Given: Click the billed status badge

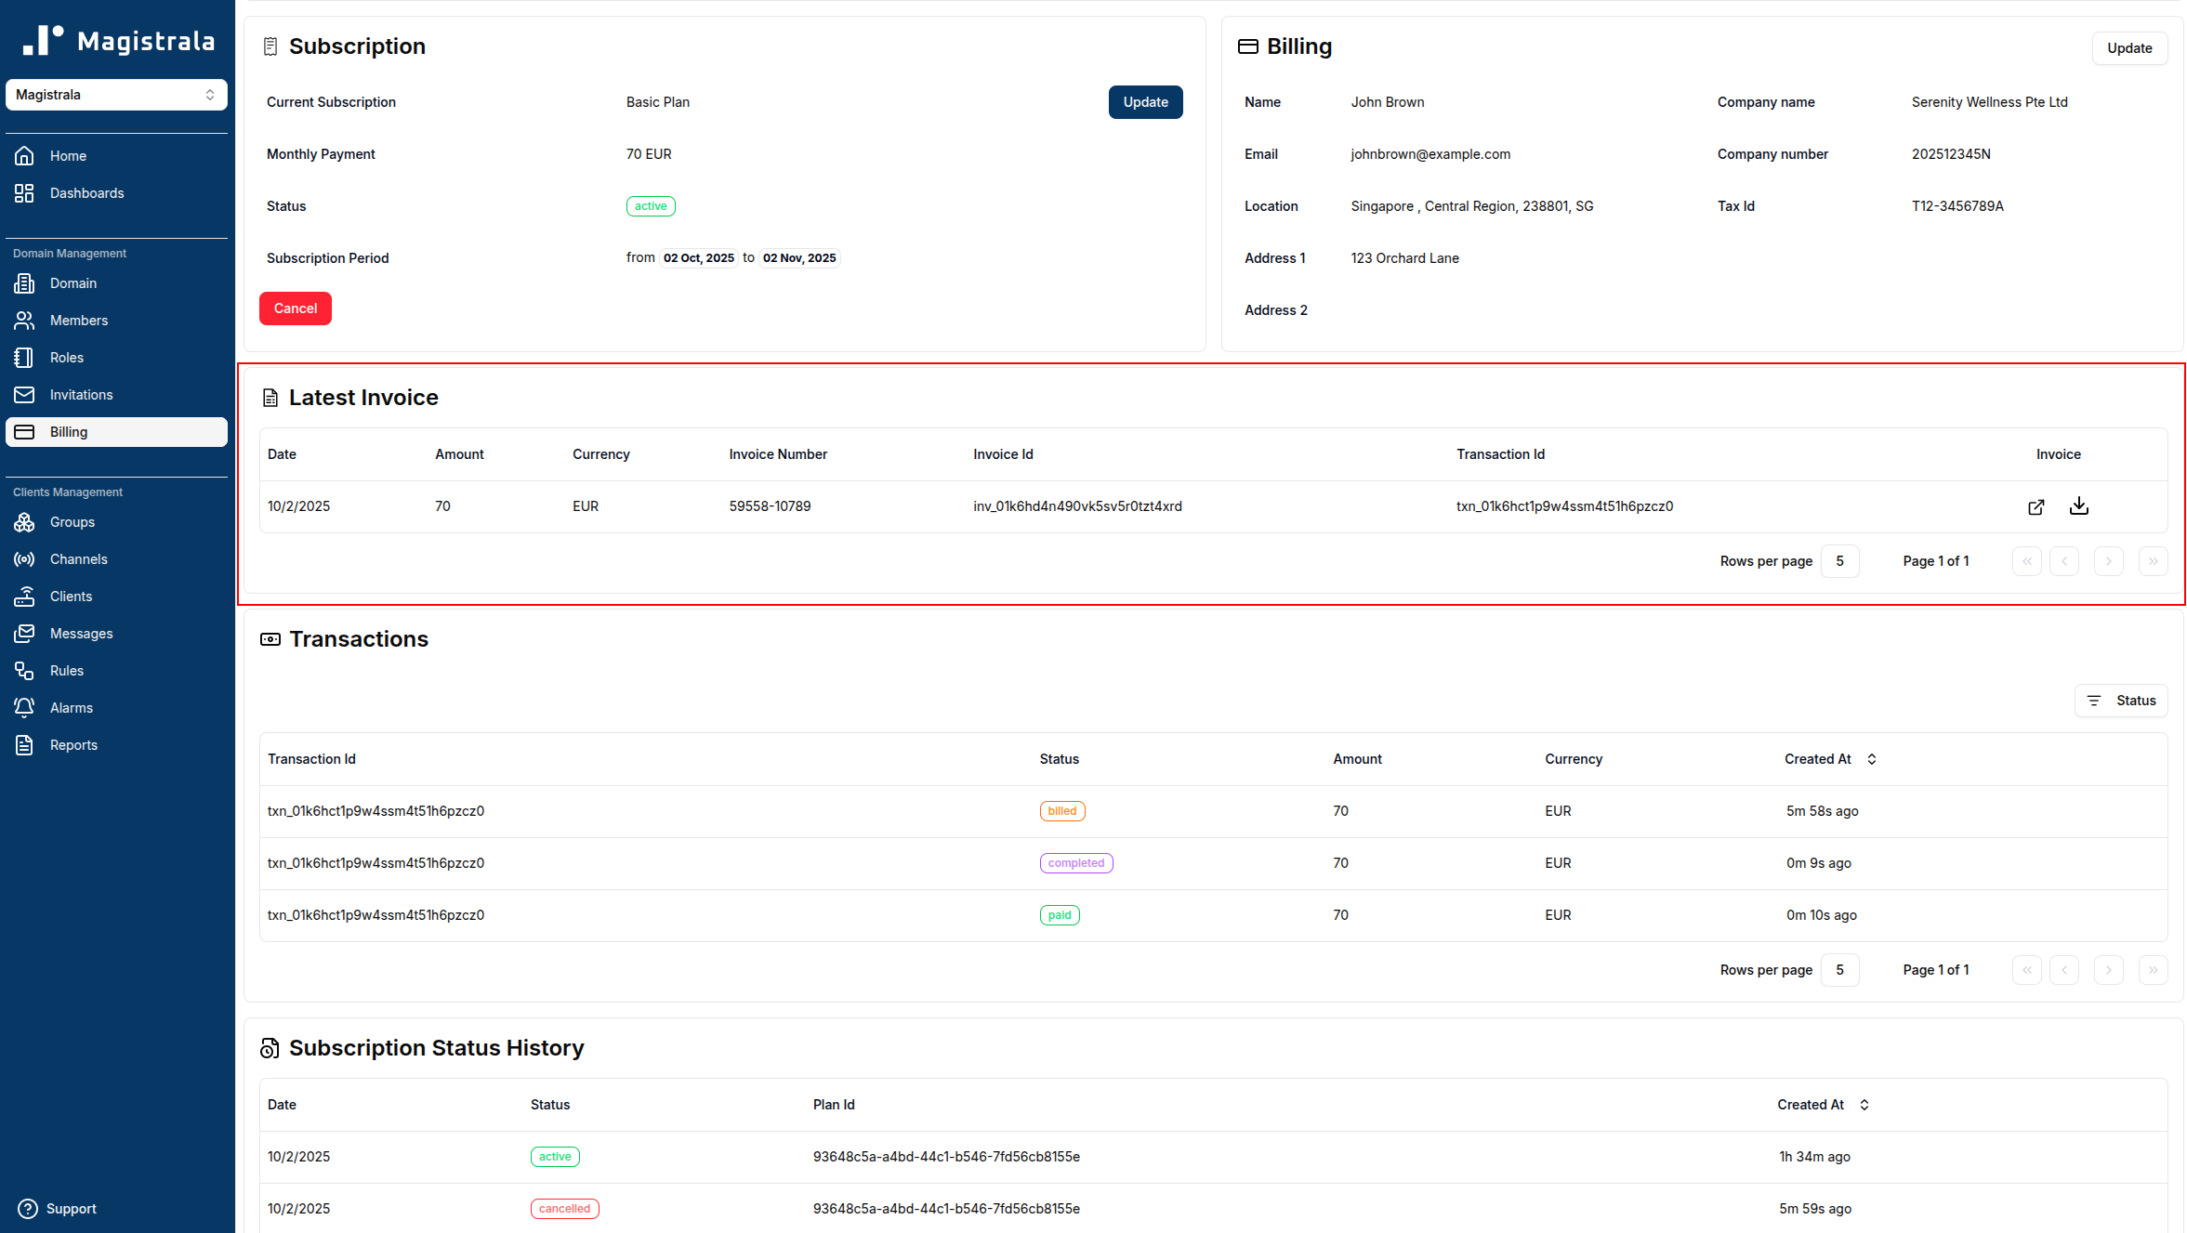Looking at the screenshot, I should pos(1061,810).
